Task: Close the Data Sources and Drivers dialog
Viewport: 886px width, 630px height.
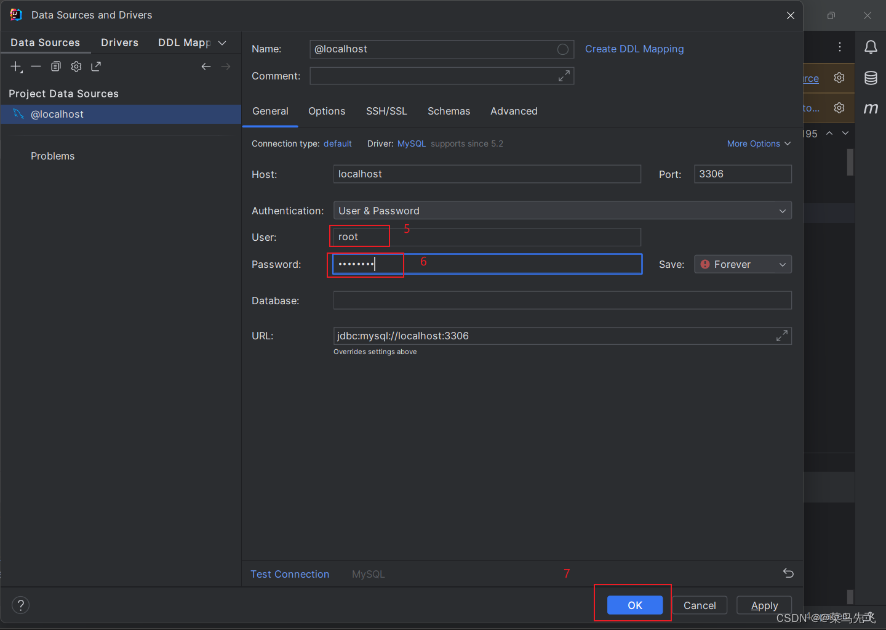Action: (791, 15)
